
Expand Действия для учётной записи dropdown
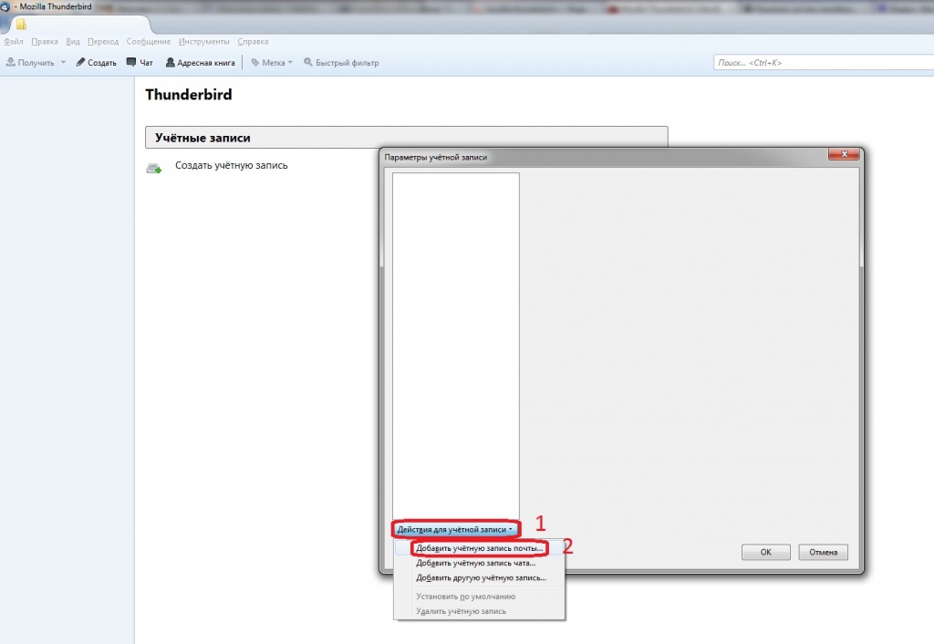pyautogui.click(x=455, y=529)
